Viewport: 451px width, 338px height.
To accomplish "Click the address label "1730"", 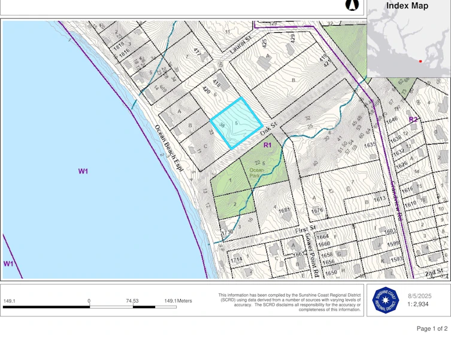I will 227,232.
